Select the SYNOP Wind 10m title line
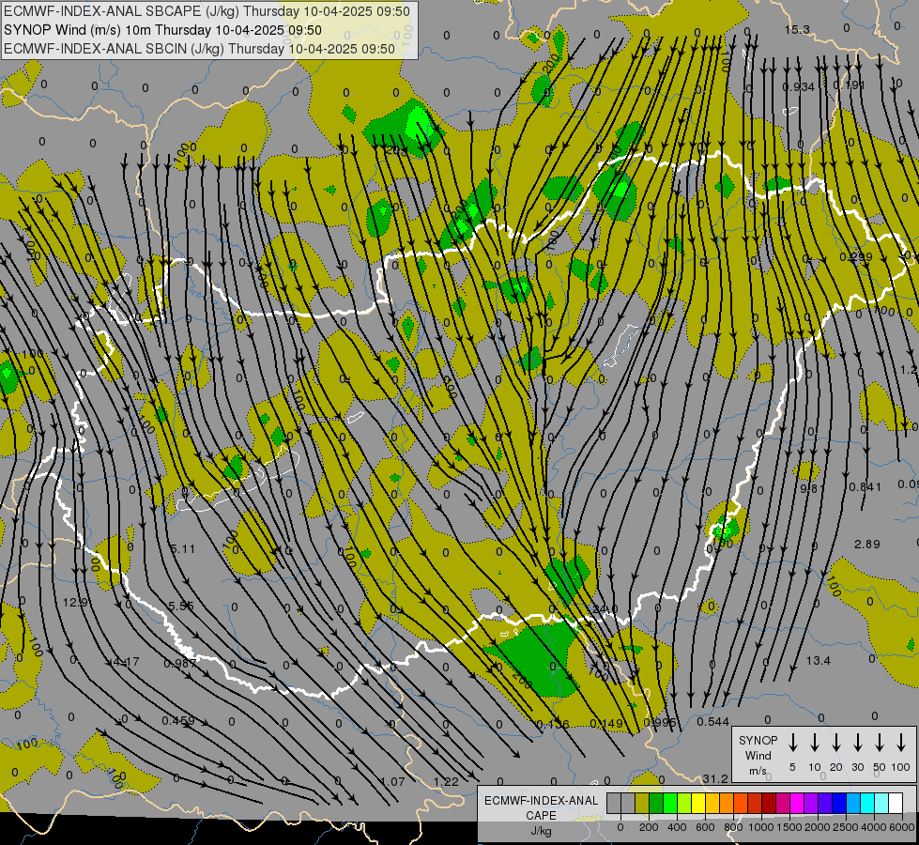Viewport: 919px width, 845px height. [162, 30]
